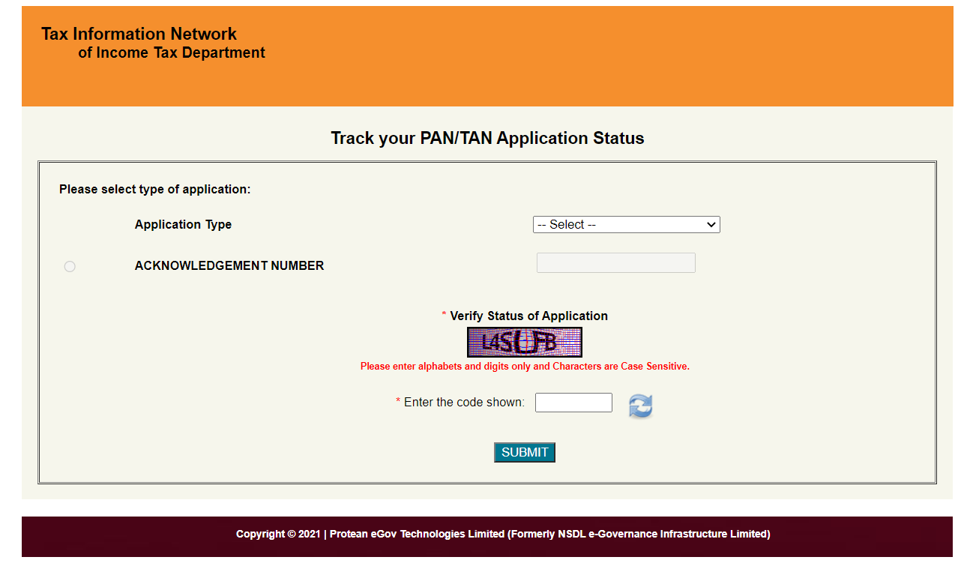Click the 'Enter the code shown' label
967x578 pixels.
tap(464, 403)
